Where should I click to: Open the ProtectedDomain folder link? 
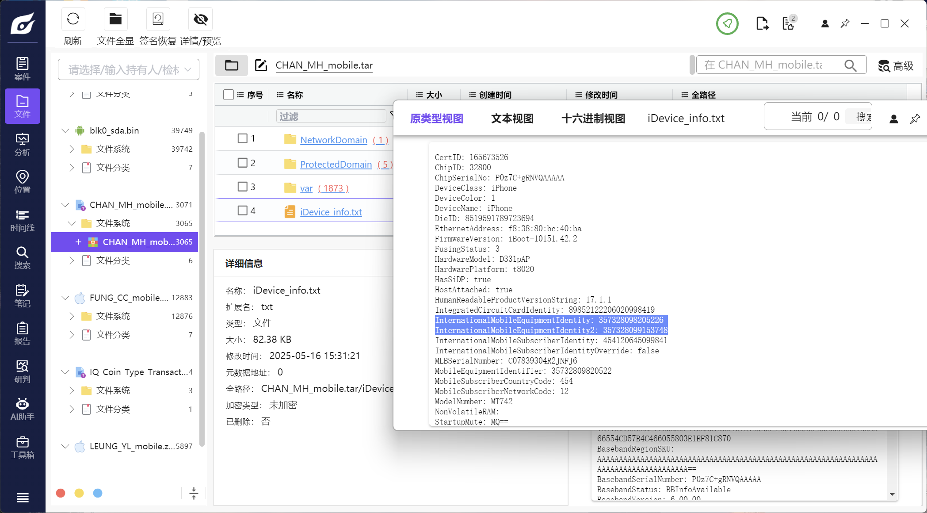[x=336, y=164]
